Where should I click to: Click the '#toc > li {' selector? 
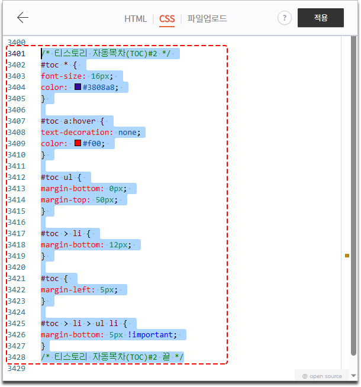[66, 234]
